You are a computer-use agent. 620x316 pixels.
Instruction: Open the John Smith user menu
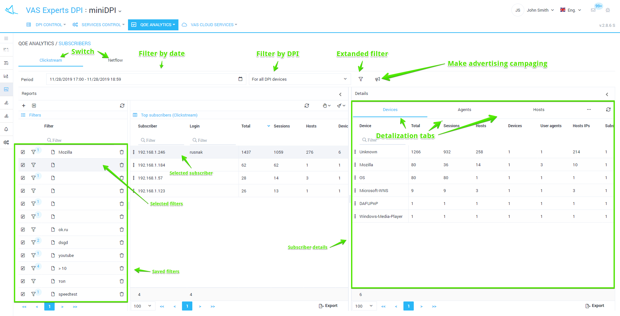coord(540,10)
